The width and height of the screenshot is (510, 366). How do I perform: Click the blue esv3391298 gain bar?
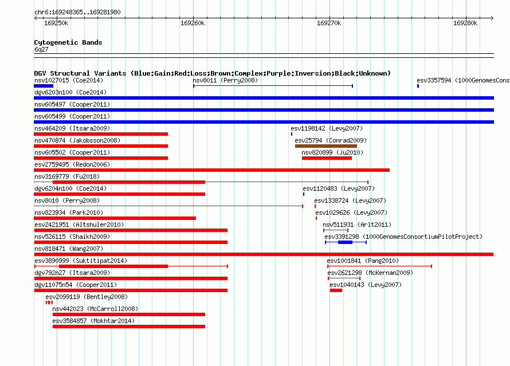point(345,242)
